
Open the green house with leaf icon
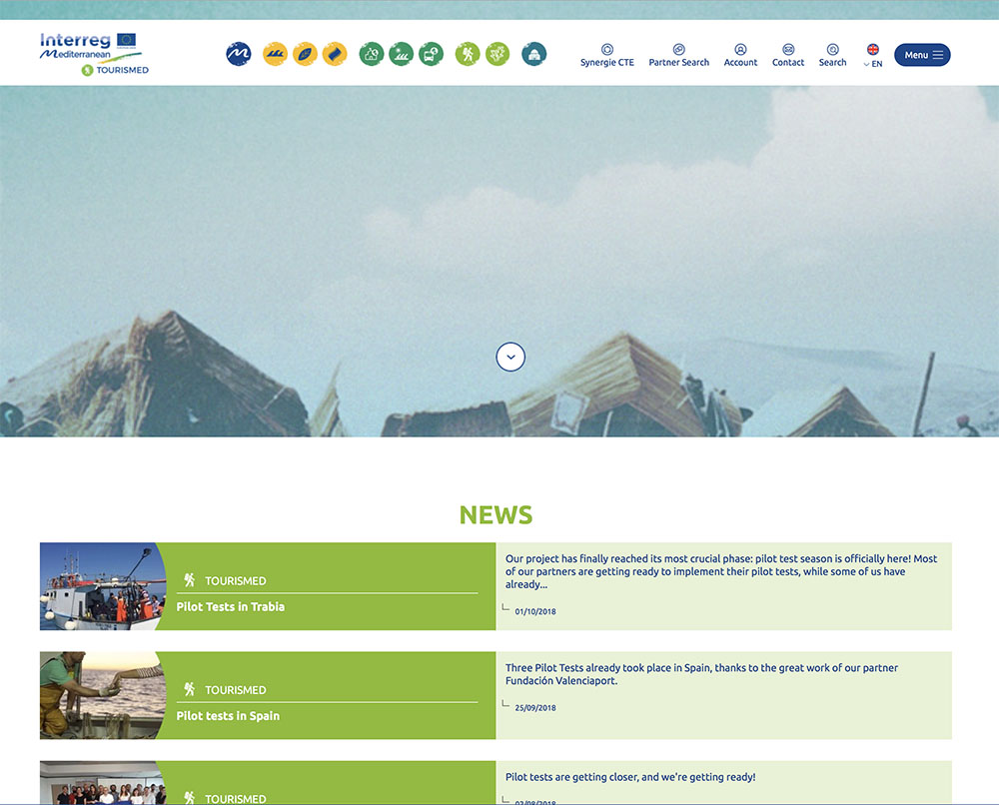click(x=372, y=54)
